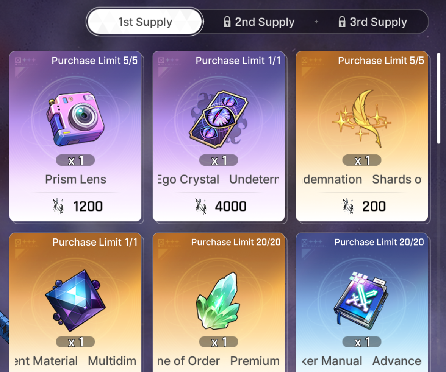Switch to the 1st Supply tab
This screenshot has height=372, width=446.
[145, 22]
